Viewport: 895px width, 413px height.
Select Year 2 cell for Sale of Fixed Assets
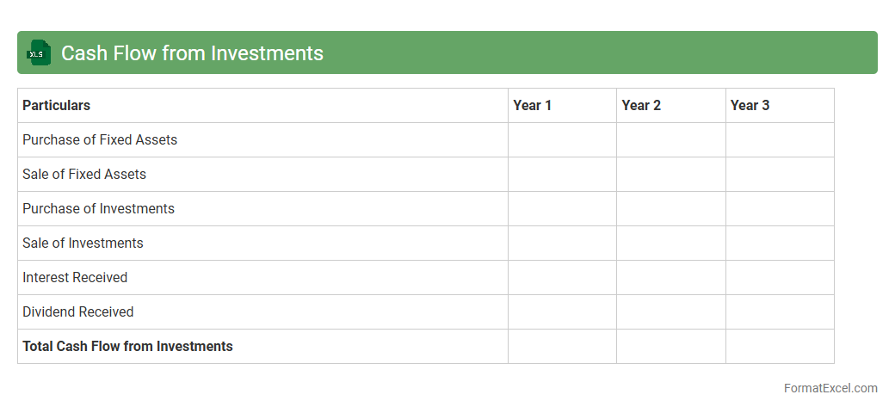[670, 174]
